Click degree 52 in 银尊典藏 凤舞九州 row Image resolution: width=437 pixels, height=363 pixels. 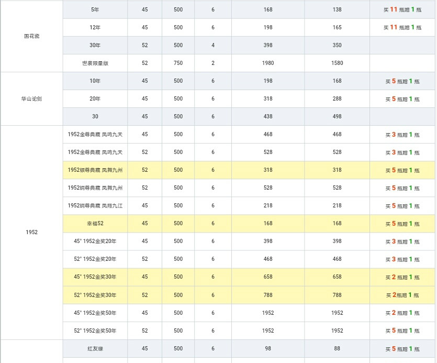(144, 170)
